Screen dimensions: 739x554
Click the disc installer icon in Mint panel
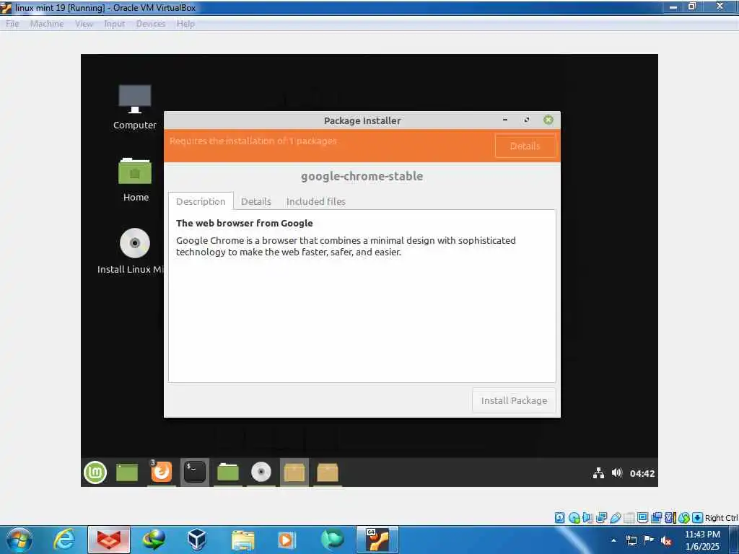tap(261, 472)
